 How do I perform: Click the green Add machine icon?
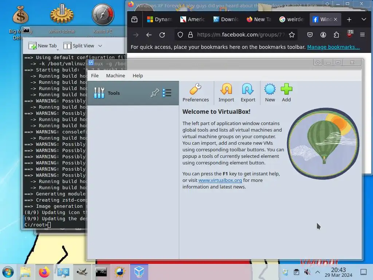286,90
